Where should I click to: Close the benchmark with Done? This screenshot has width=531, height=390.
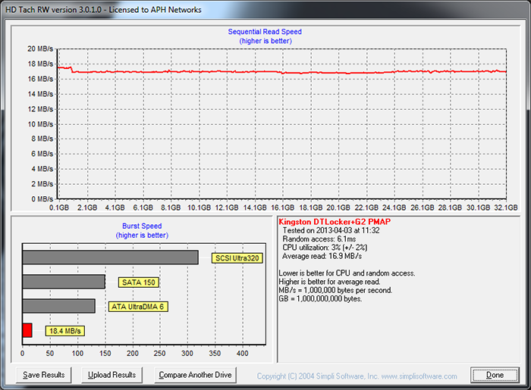(x=495, y=375)
